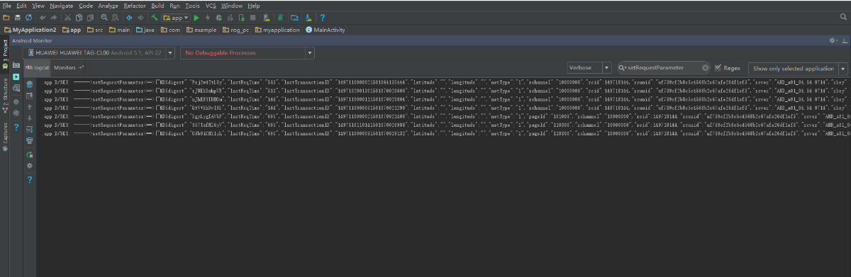The height and width of the screenshot is (277, 851).
Task: Open the Navigate menu
Action: [62, 6]
